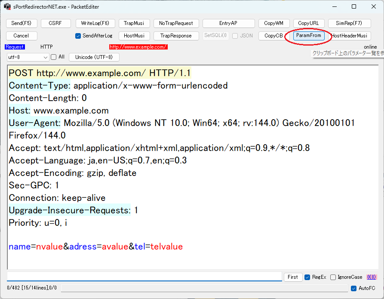
Task: Click the online status text
Action: click(370, 47)
